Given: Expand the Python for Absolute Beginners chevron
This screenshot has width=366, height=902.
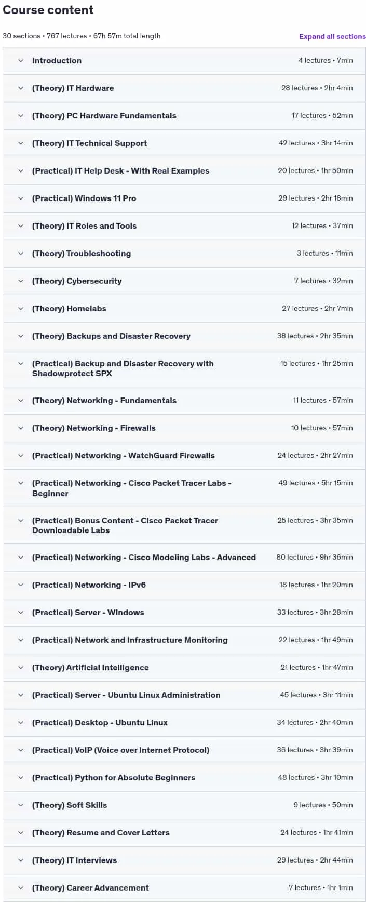Looking at the screenshot, I should [21, 778].
